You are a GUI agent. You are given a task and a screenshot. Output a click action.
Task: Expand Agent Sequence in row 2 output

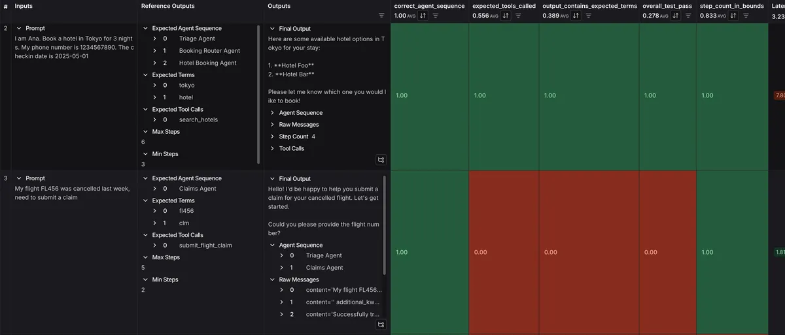point(272,113)
